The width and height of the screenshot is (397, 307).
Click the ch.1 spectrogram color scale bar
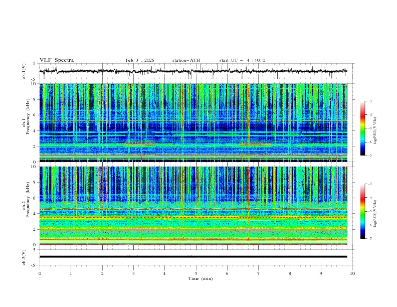click(x=362, y=128)
